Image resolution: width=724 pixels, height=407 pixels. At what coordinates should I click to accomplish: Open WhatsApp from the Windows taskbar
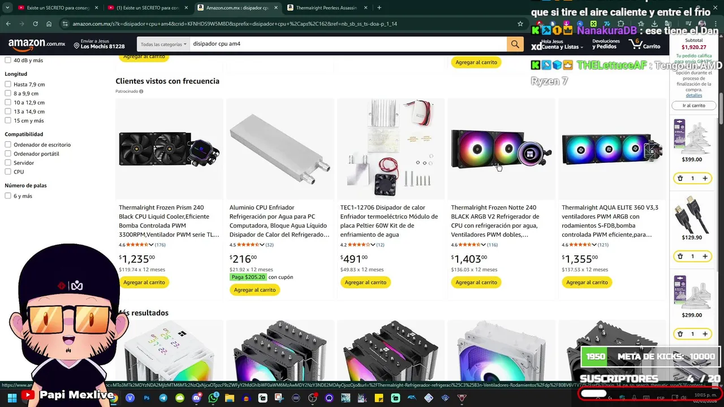(213, 398)
